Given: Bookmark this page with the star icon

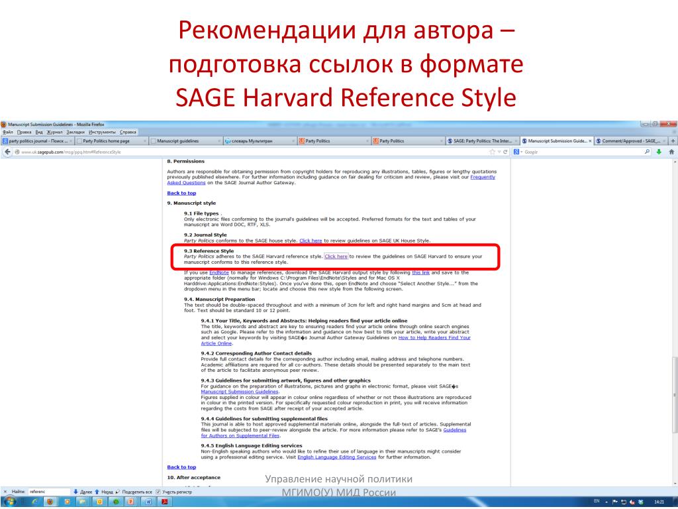Looking at the screenshot, I should [x=492, y=152].
